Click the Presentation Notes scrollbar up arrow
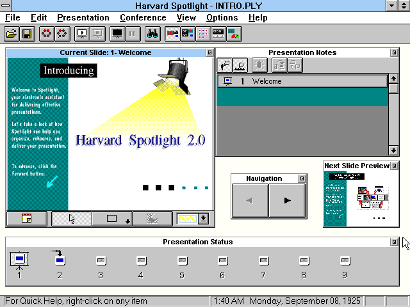The height and width of the screenshot is (307, 410). pyautogui.click(x=393, y=78)
